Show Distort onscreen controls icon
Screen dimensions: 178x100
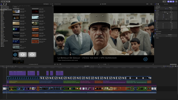171,30
